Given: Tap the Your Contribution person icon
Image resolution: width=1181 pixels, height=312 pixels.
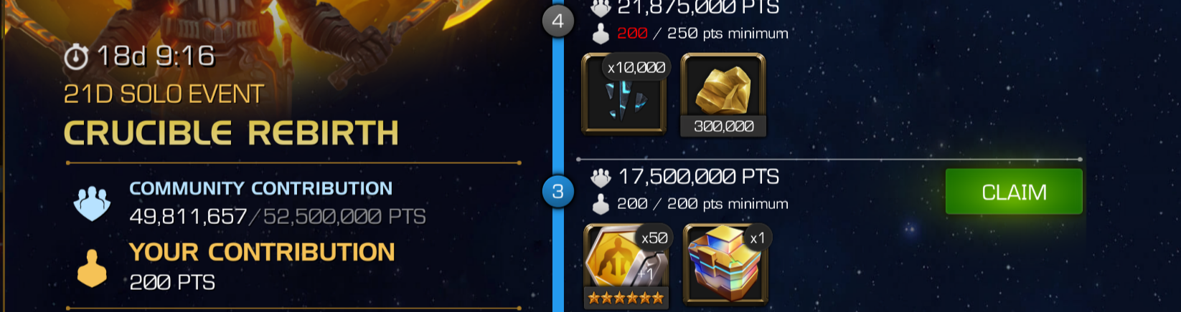Looking at the screenshot, I should click(x=92, y=268).
